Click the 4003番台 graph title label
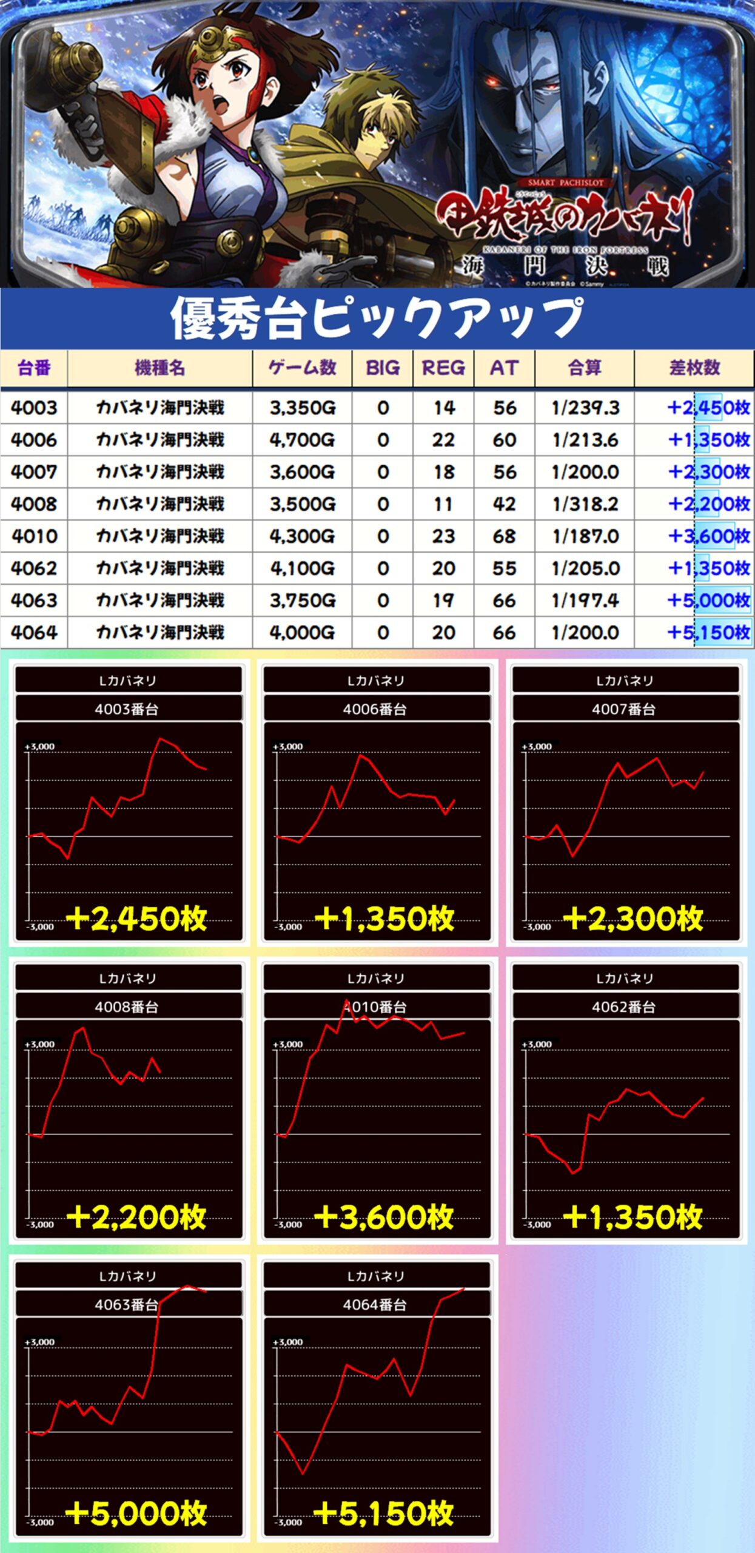Image resolution: width=755 pixels, height=1553 pixels. point(129,709)
